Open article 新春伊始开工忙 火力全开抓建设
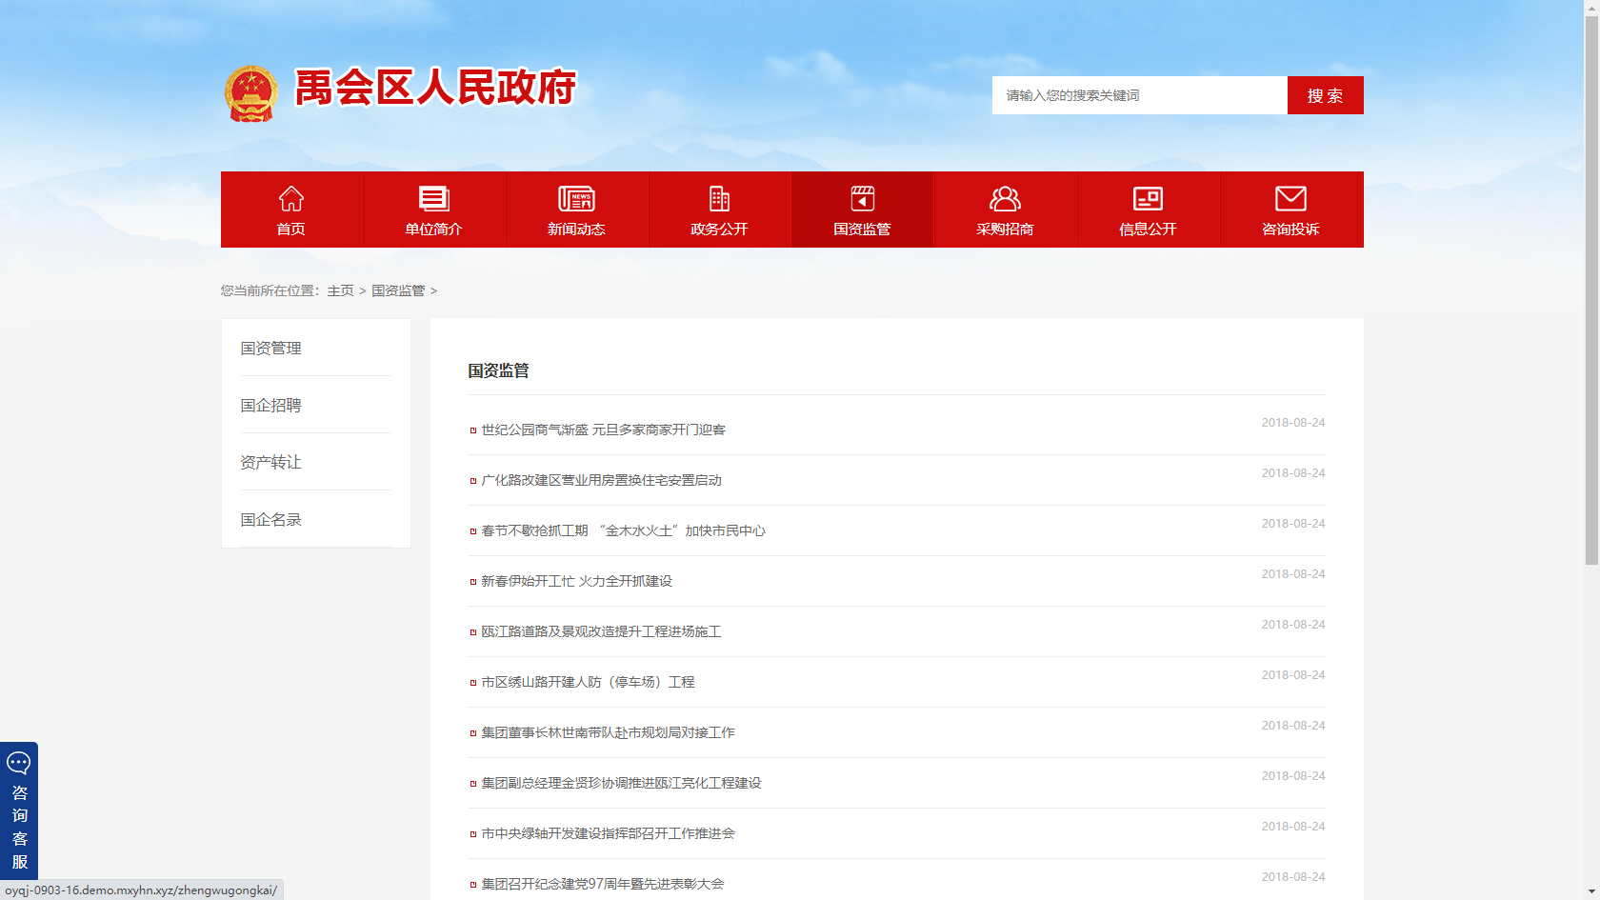1600x900 pixels. [576, 581]
